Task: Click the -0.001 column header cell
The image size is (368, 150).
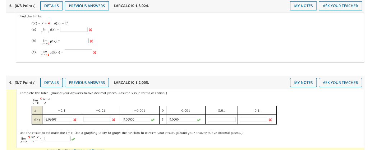Action: 140,111
